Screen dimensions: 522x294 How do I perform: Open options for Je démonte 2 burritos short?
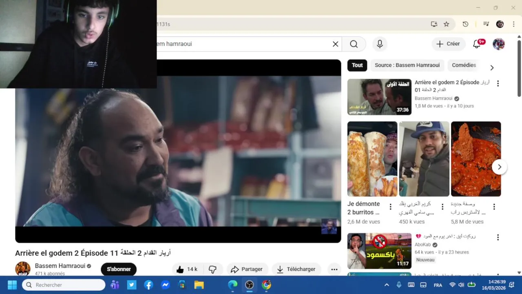pos(390,207)
